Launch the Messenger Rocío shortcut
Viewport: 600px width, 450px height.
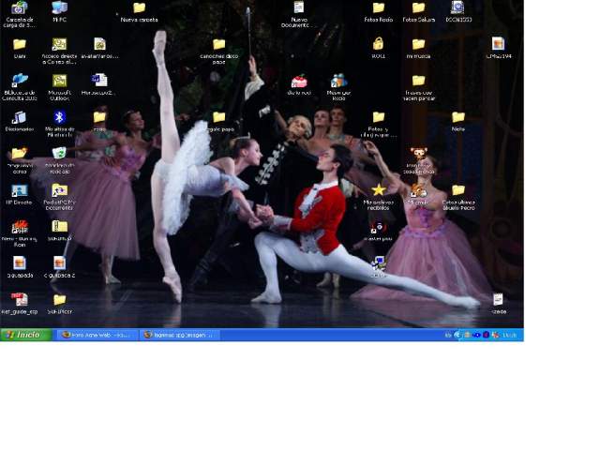[x=338, y=81]
